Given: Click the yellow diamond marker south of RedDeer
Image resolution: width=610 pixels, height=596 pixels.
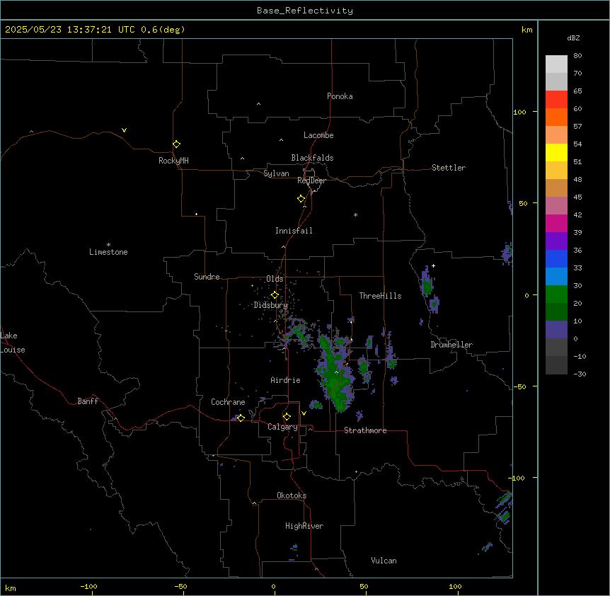Looking at the screenshot, I should 301,199.
